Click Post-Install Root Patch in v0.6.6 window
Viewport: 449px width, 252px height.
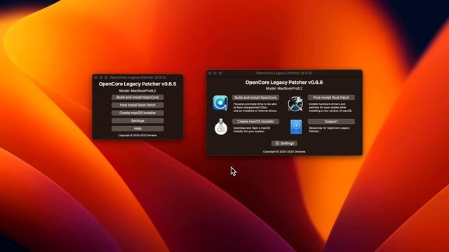point(331,97)
